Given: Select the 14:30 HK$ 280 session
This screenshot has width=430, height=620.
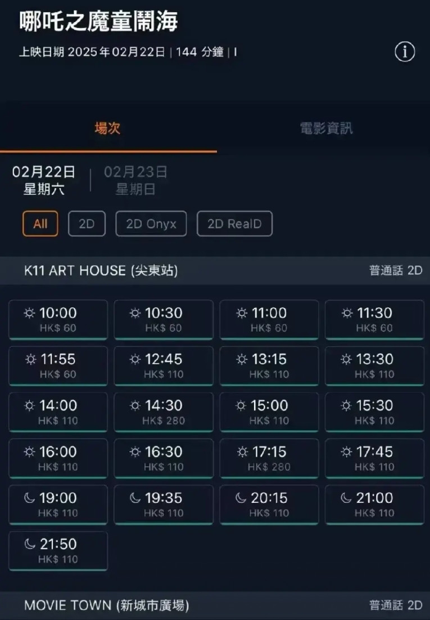Looking at the screenshot, I should point(164,412).
